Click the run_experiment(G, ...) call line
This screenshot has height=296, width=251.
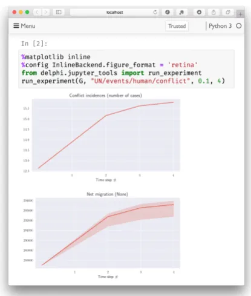click(x=123, y=81)
